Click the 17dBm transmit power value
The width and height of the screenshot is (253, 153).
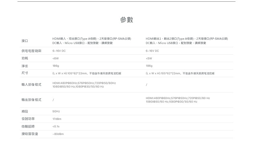[x=57, y=119]
